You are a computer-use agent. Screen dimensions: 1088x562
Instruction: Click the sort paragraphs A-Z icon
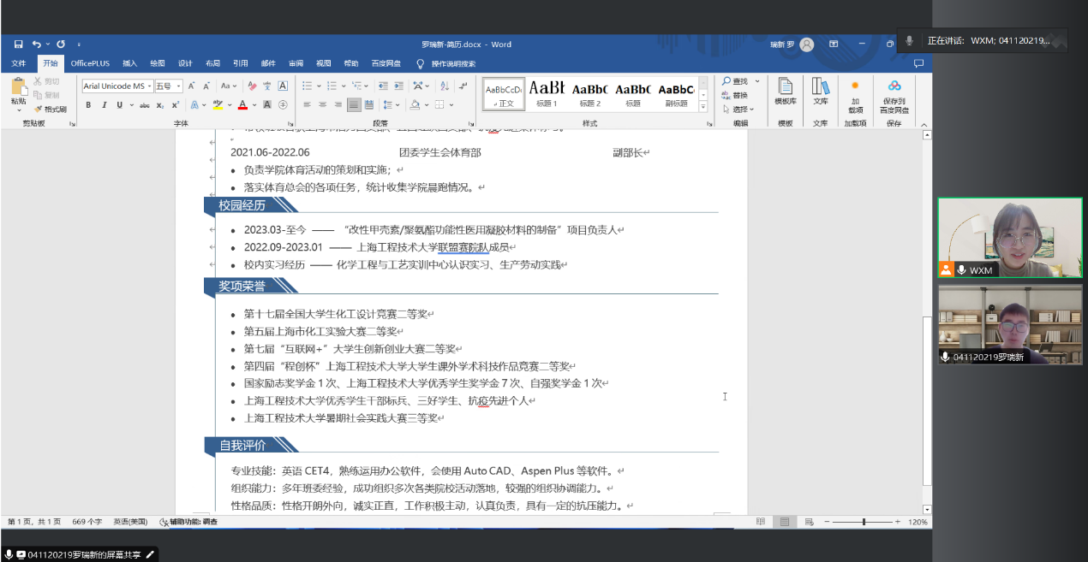pyautogui.click(x=444, y=86)
